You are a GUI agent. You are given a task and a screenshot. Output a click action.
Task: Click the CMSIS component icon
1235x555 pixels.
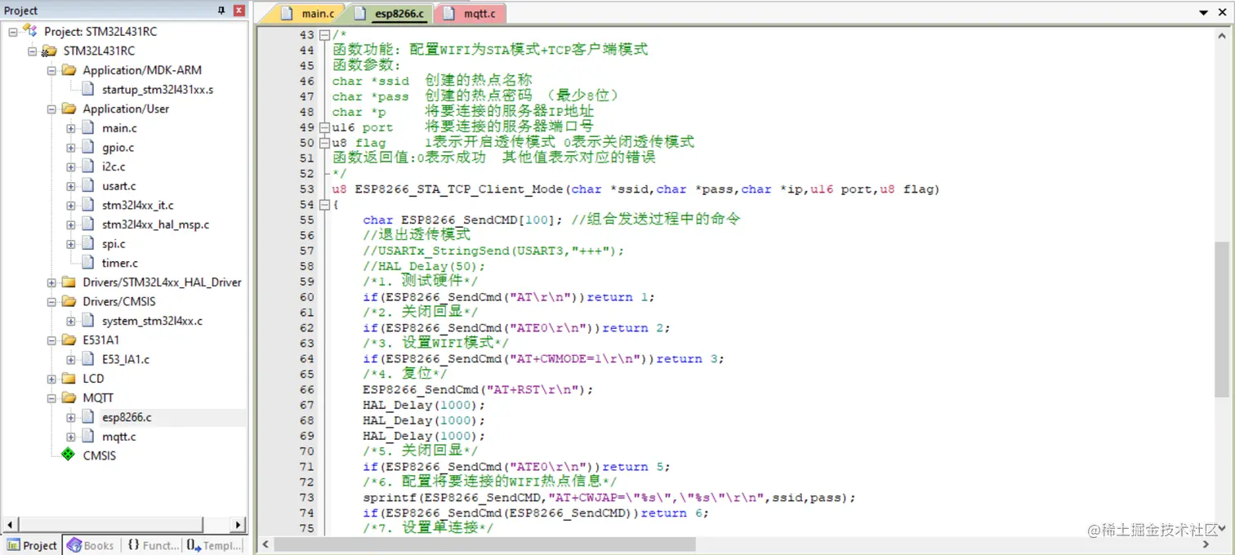[69, 455]
